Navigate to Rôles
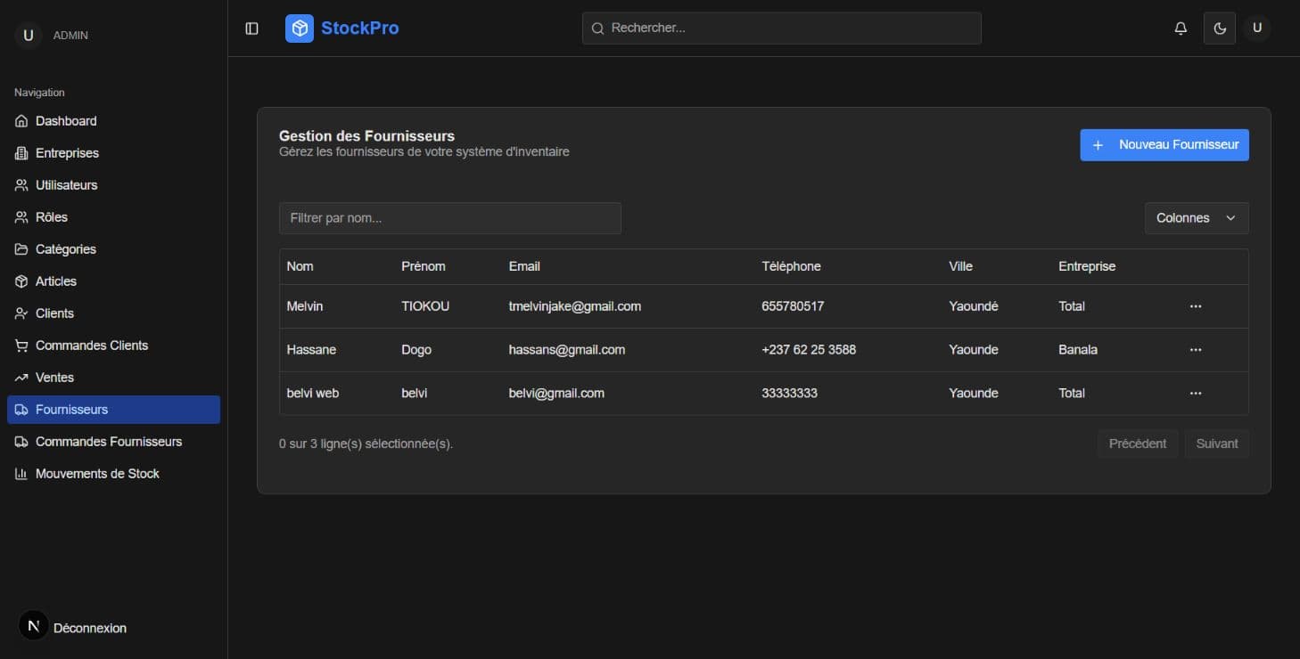 [113, 217]
